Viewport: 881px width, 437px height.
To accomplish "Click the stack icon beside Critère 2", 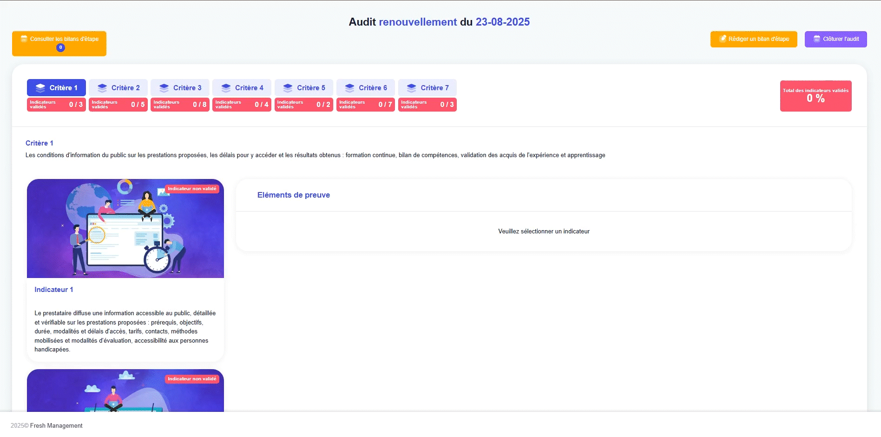I will click(x=102, y=88).
